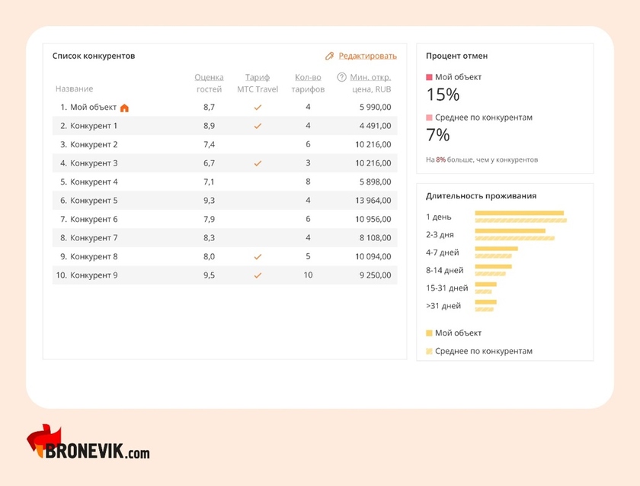Select the Конкурент 2 row
This screenshot has width=640, height=486.
pos(224,145)
